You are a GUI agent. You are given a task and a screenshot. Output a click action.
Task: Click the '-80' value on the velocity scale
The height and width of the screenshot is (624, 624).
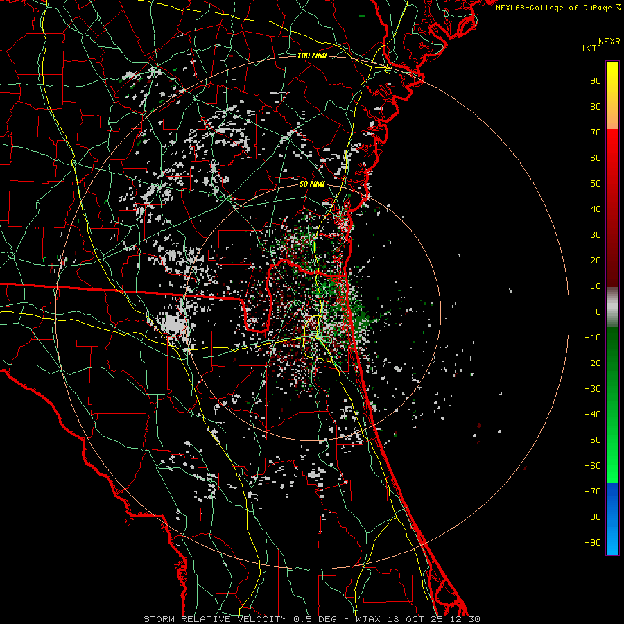(x=593, y=517)
